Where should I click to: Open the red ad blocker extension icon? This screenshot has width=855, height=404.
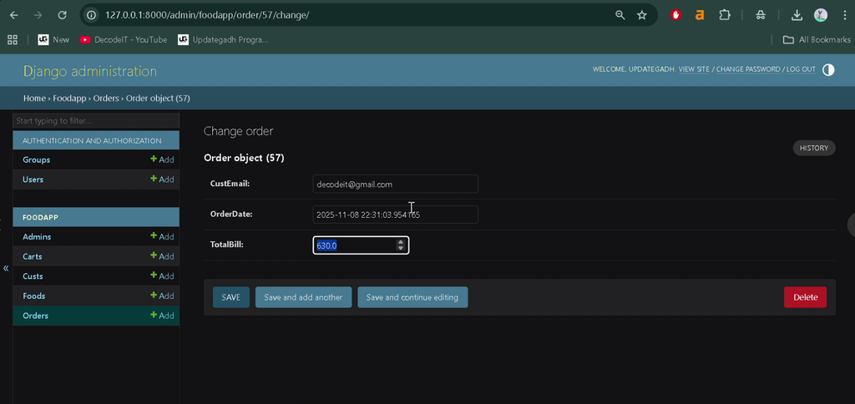pos(676,15)
